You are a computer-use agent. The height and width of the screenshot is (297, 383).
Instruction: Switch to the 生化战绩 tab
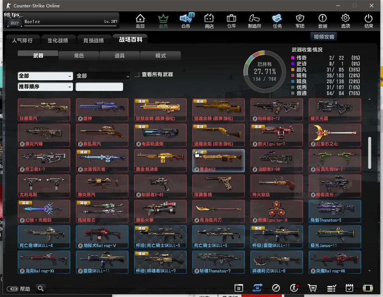coord(57,40)
